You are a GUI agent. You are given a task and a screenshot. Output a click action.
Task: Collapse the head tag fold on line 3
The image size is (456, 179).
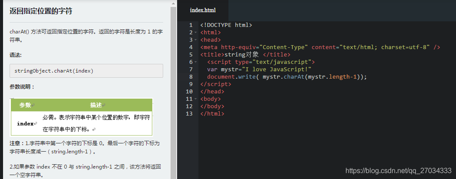(x=196, y=40)
